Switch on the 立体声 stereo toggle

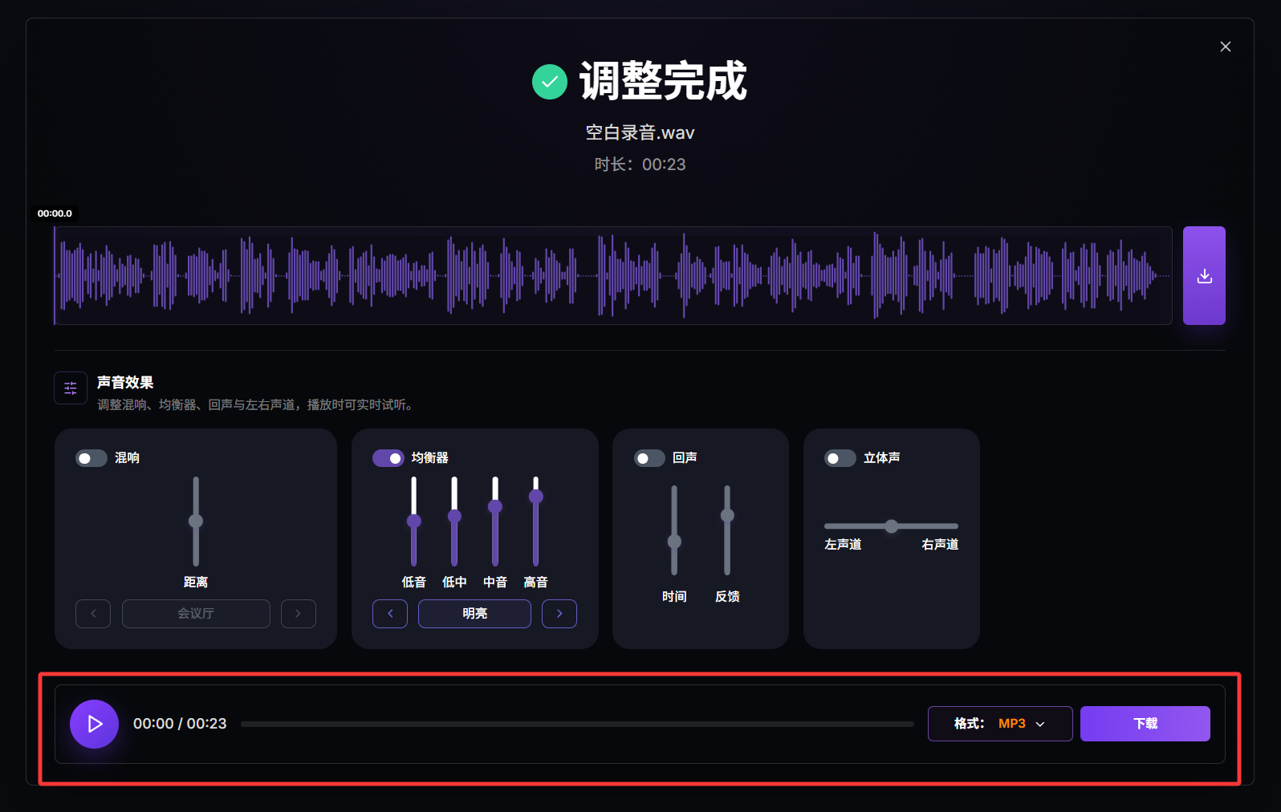pyautogui.click(x=840, y=458)
